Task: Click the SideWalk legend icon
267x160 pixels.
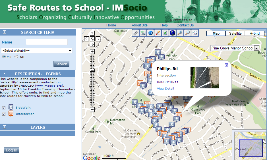Action: (11, 107)
